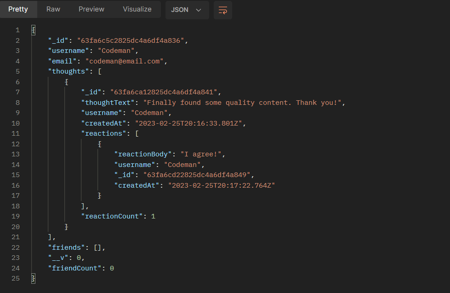Toggle the wrap lines icon

click(x=223, y=10)
